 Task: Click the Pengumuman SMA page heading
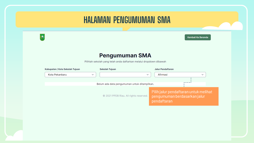click(x=125, y=55)
